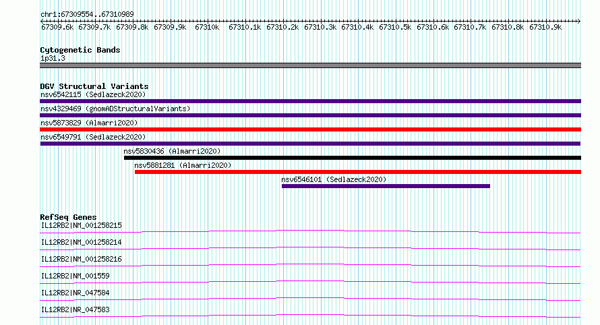The height and width of the screenshot is (325, 600).
Task: Select the purple bar for nsv6549791
Action: (x=310, y=144)
